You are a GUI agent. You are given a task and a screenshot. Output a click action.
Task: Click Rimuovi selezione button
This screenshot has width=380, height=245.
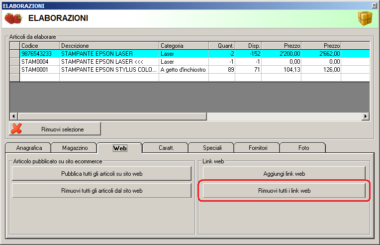[x=55, y=129]
